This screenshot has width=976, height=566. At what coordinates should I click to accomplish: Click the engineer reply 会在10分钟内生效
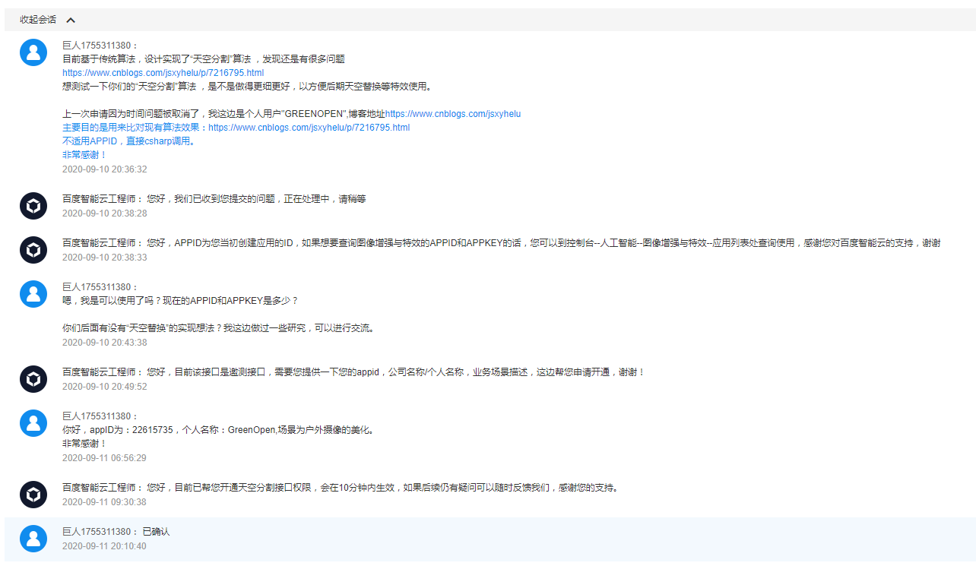(x=383, y=488)
